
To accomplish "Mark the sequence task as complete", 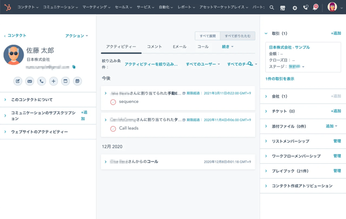I will pos(113,102).
